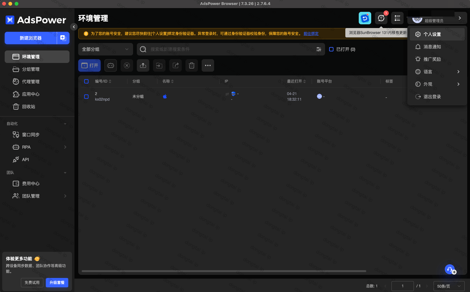Check the box for profile kx02npd
Viewport: 470px width, 292px height.
(x=86, y=97)
